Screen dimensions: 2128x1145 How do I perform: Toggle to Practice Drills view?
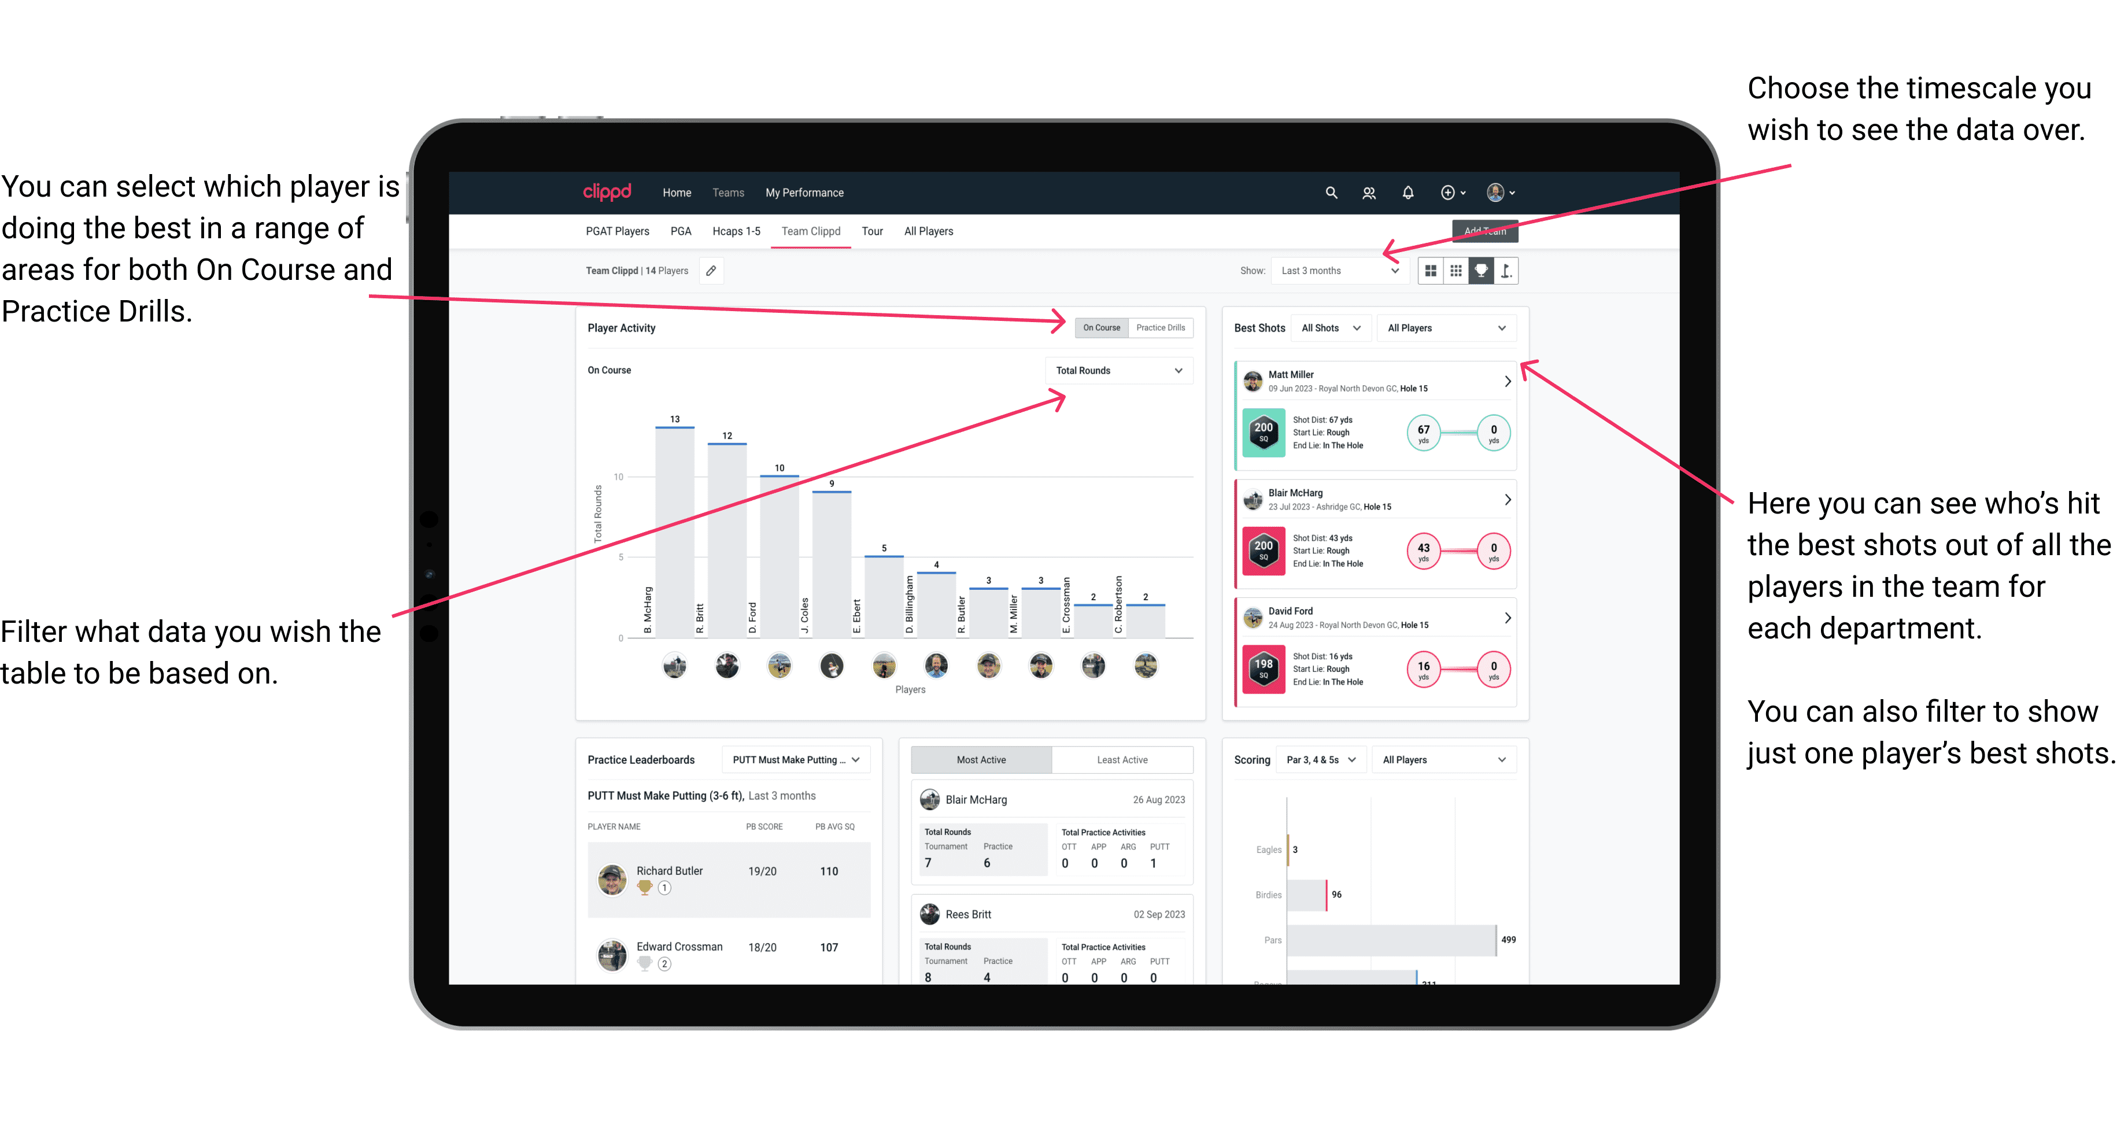click(x=1163, y=328)
